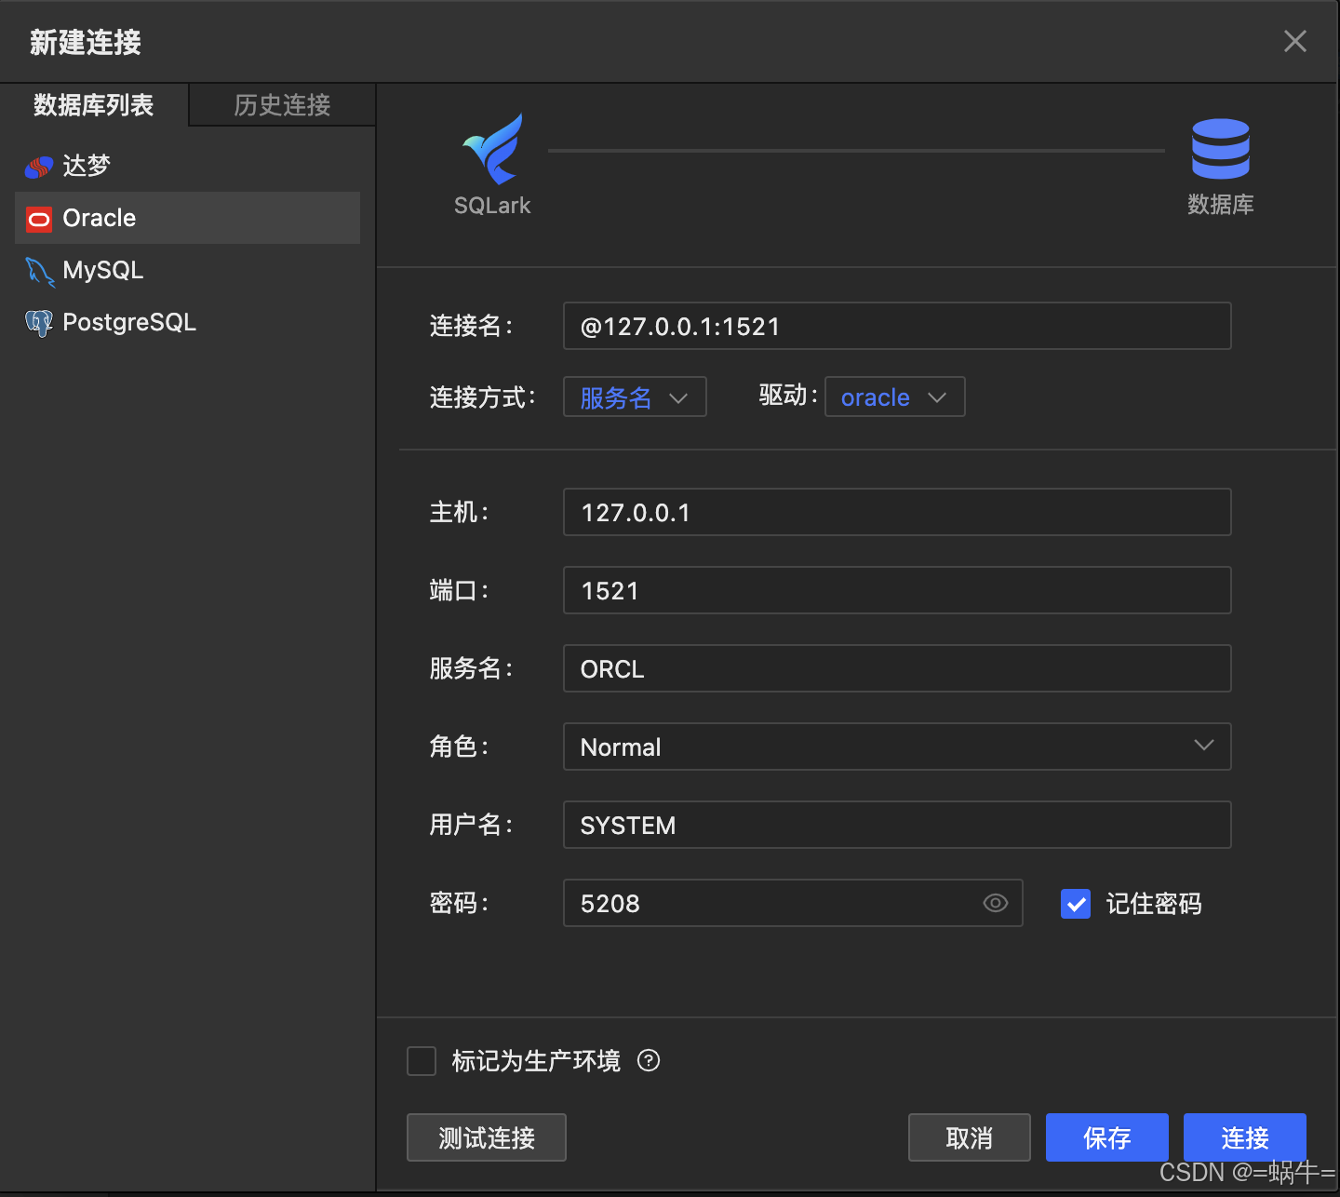Click the 取消 button

970,1137
